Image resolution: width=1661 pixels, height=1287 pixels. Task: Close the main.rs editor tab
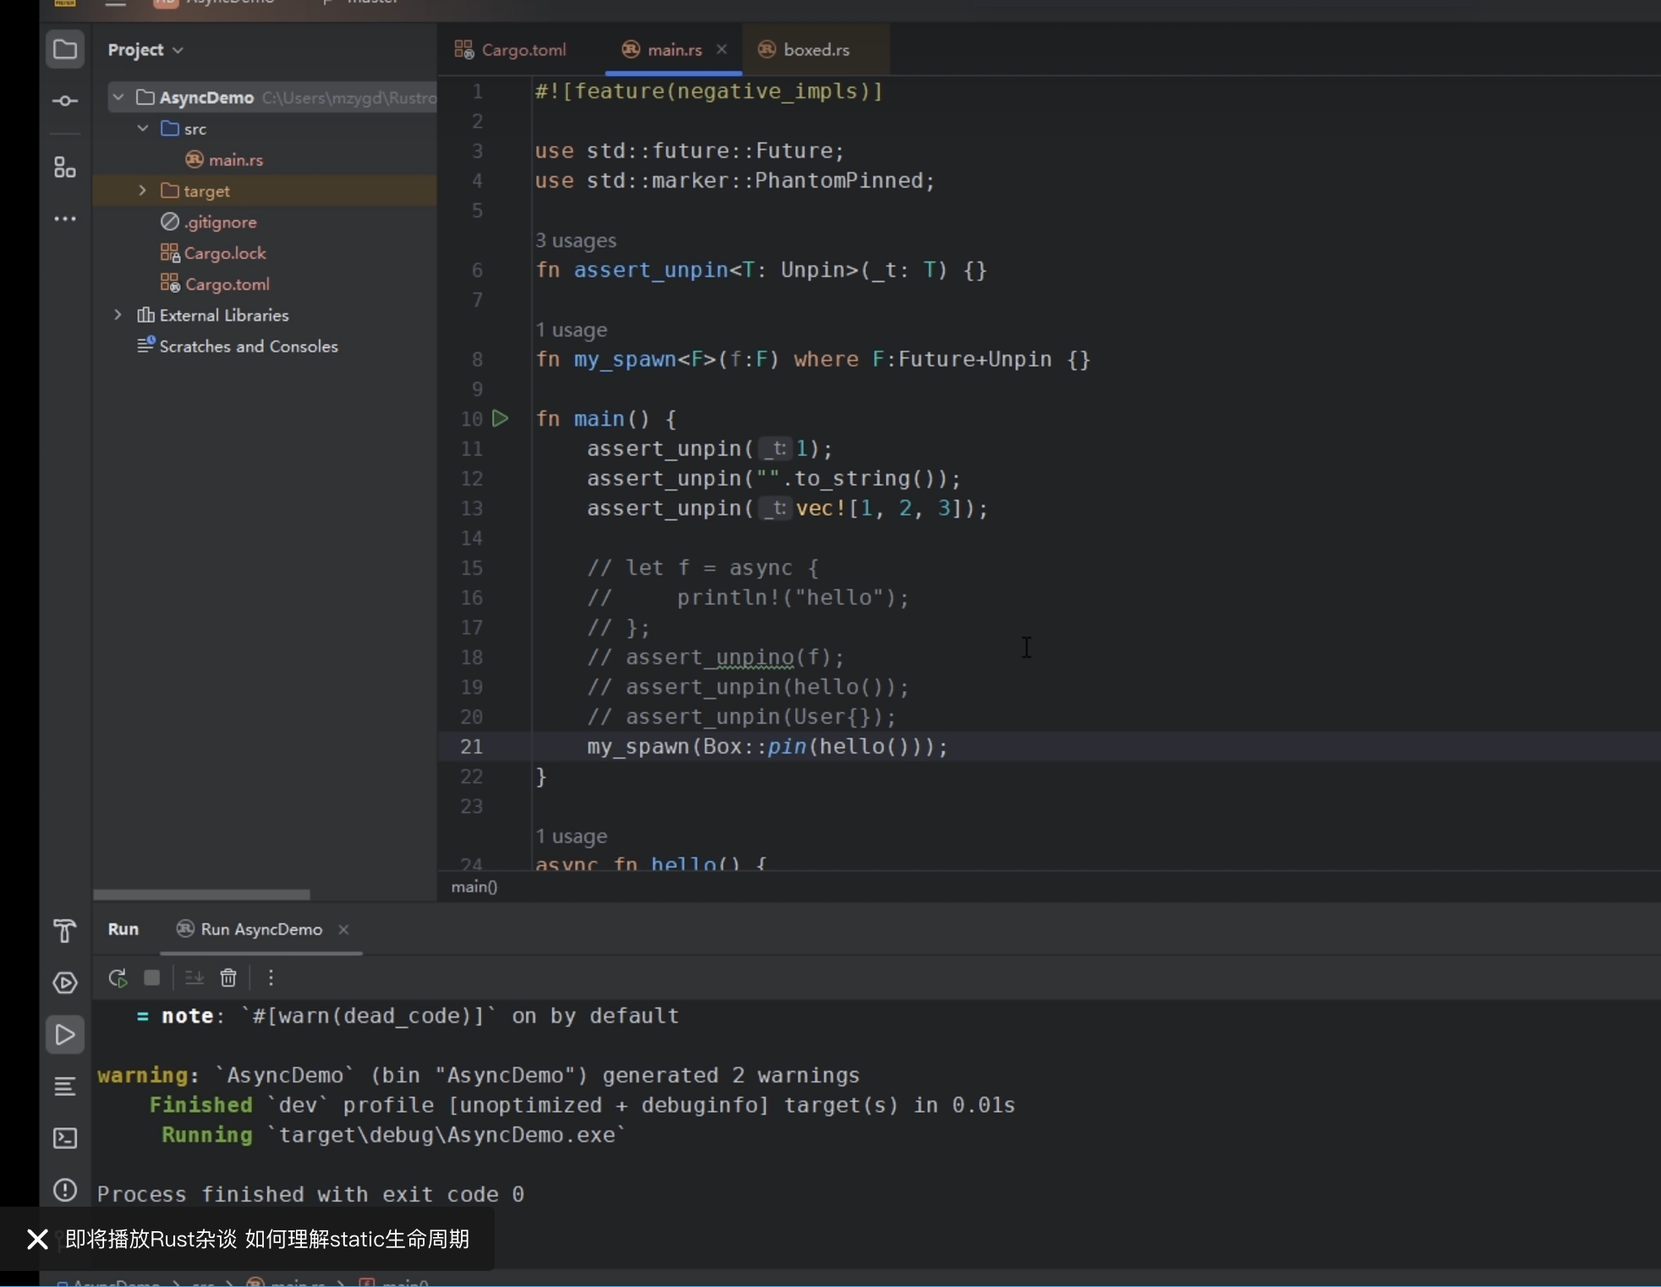coord(721,50)
